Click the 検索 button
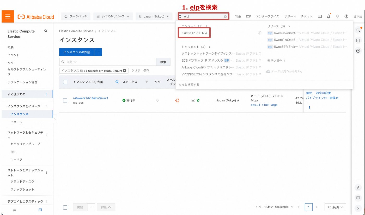 coord(163,62)
